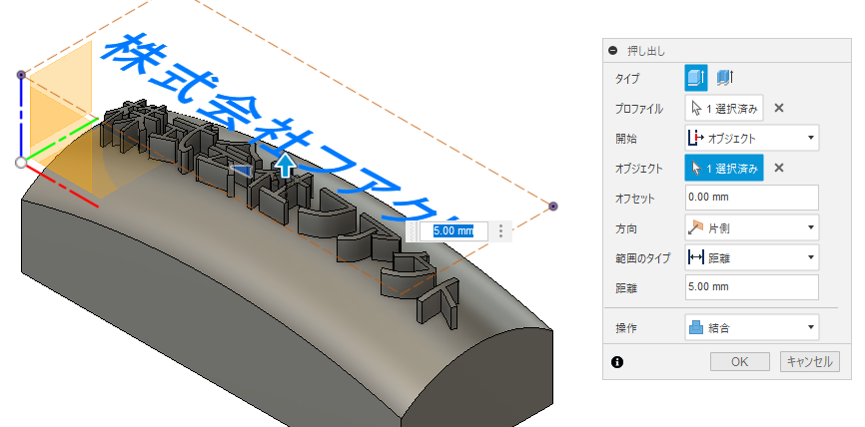Image resolution: width=865 pixels, height=427 pixels.
Task: Clear the オブジェクト selection with X
Action: click(778, 168)
